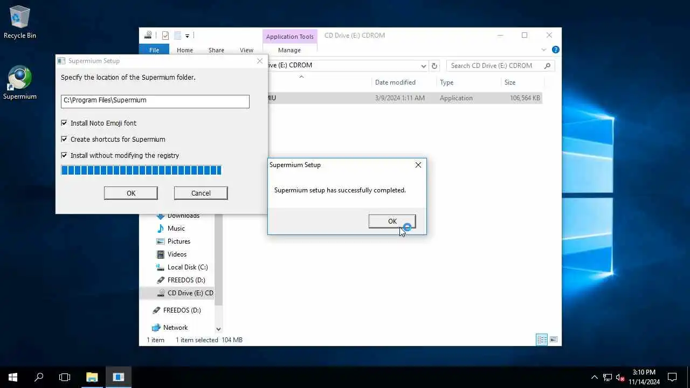Click the Supermium folder path field
Viewport: 690px width, 388px height.
click(x=155, y=101)
